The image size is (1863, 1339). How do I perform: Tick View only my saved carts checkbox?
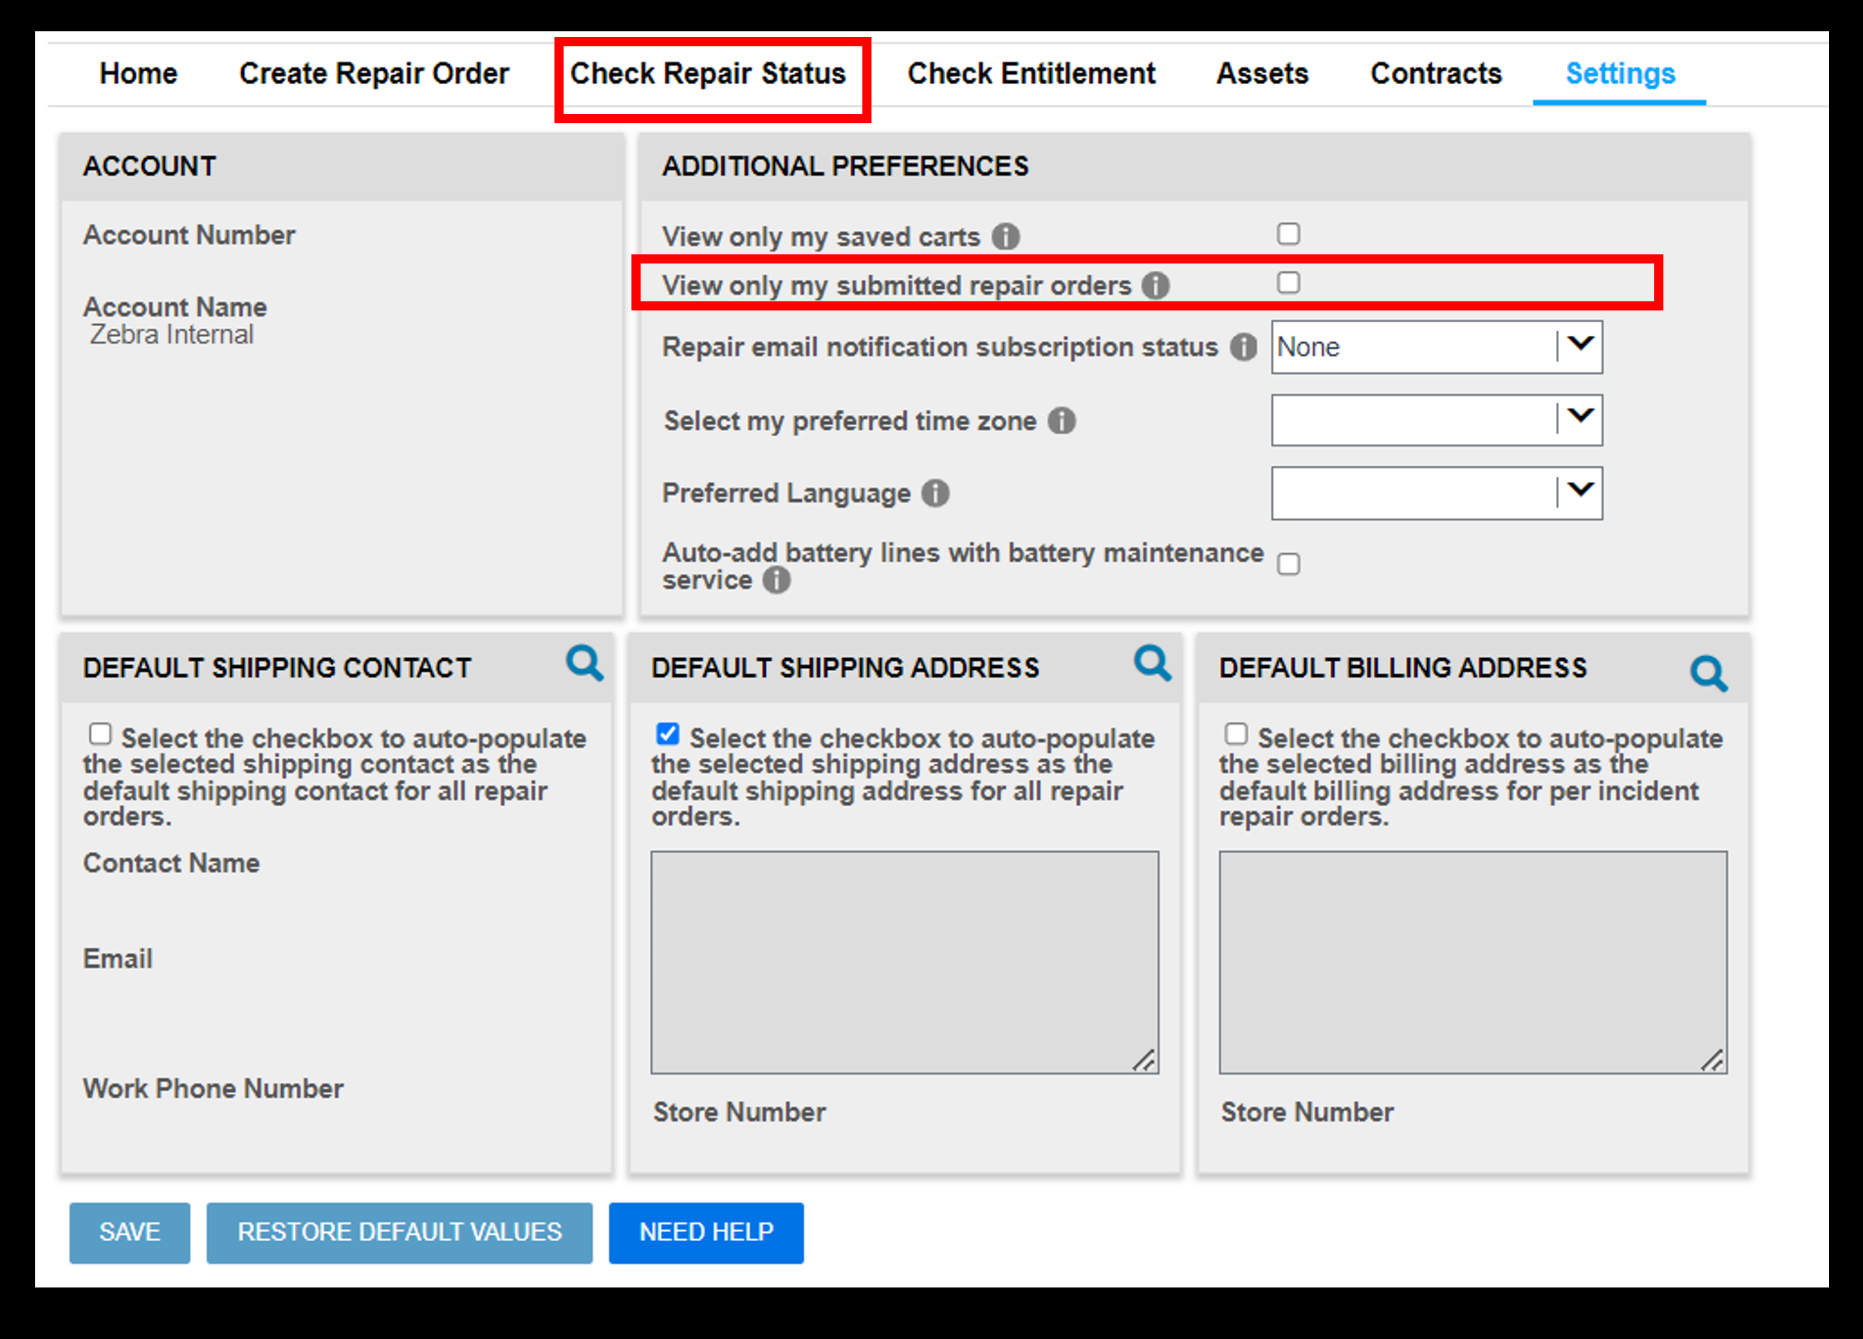click(1288, 234)
